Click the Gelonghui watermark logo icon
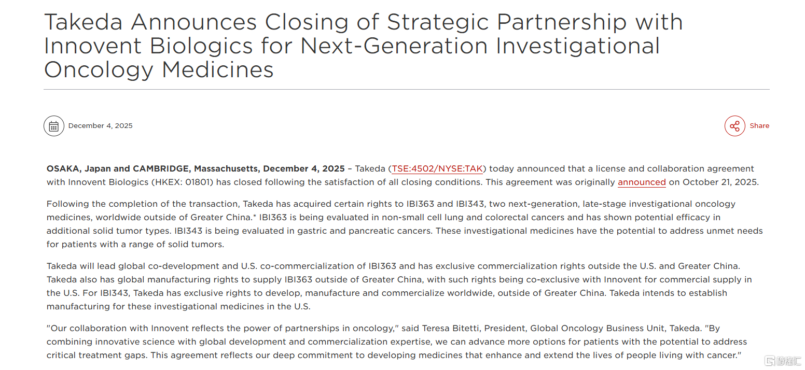This screenshot has height=370, width=805. pos(770,360)
